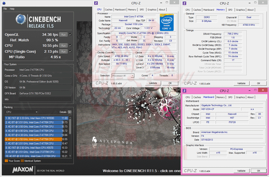Toggle the CPU test checkbox

[70, 45]
